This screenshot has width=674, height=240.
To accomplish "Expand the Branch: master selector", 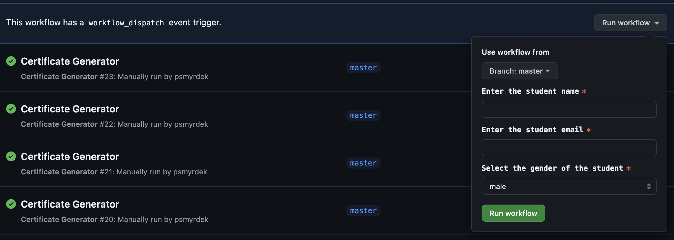I will pyautogui.click(x=519, y=71).
